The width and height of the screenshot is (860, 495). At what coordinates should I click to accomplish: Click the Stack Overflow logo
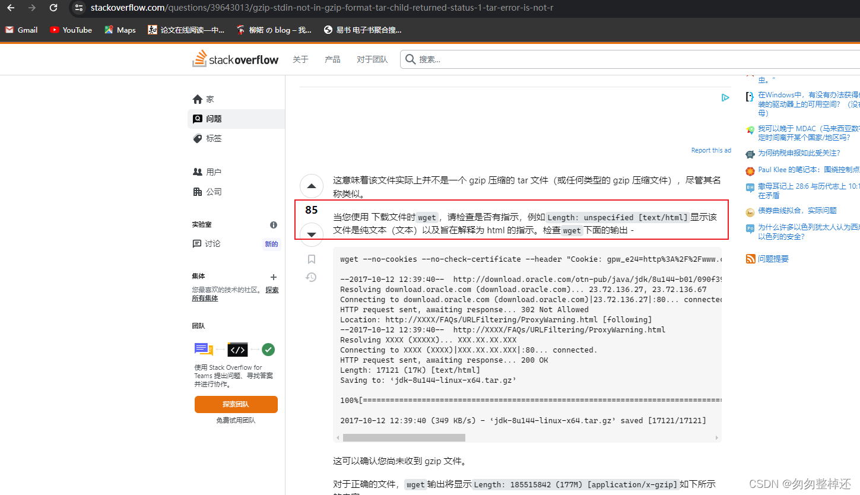pyautogui.click(x=235, y=59)
